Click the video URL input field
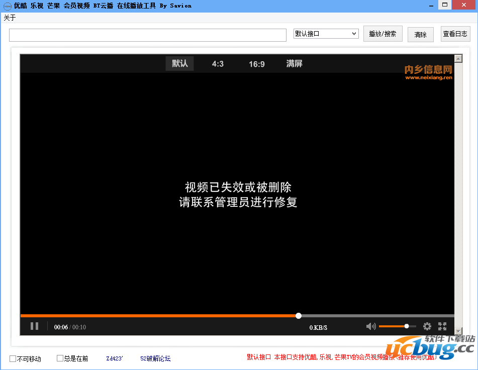The width and height of the screenshot is (478, 370). [147, 35]
